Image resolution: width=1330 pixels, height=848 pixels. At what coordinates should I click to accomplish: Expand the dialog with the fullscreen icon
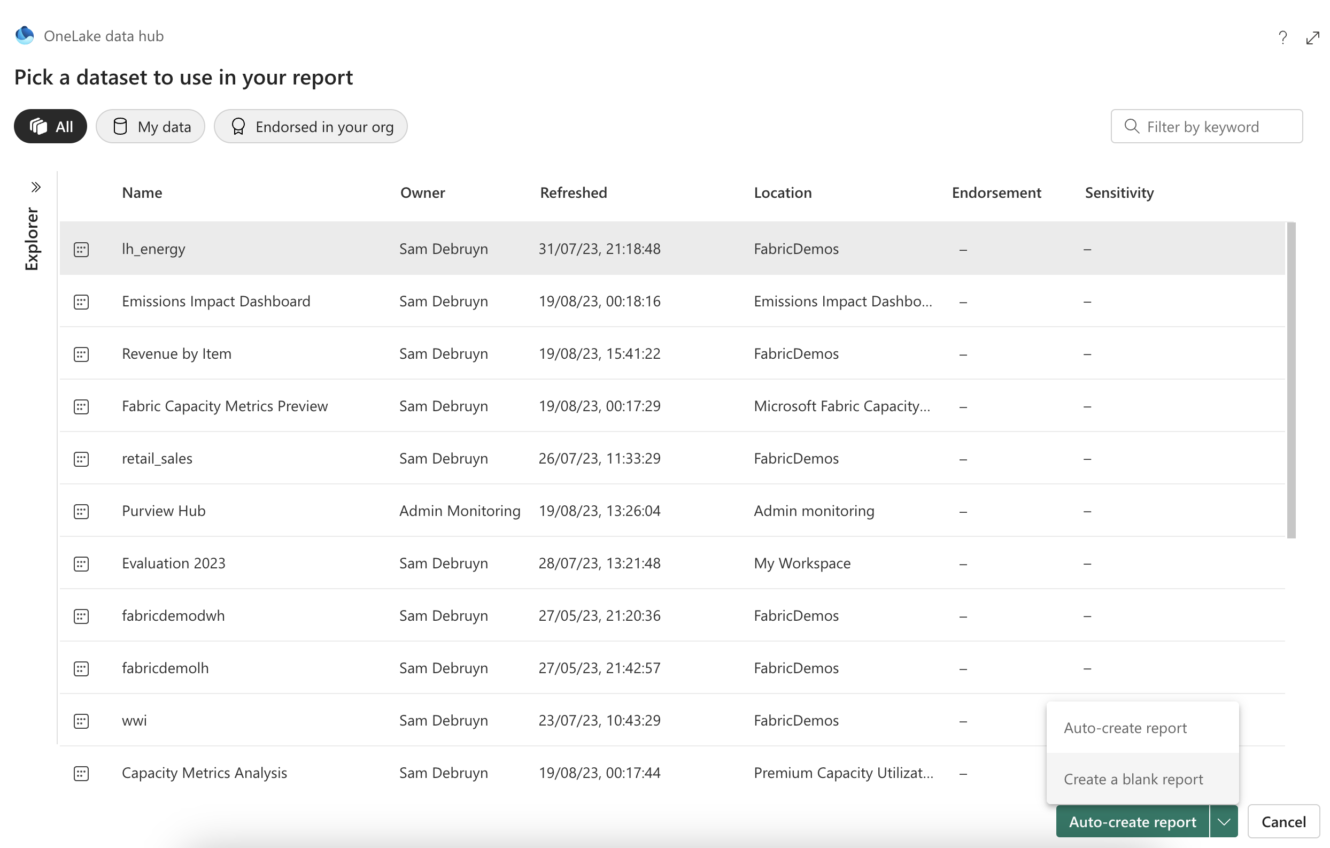click(x=1312, y=37)
